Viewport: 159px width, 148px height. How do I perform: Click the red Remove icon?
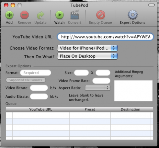(25, 15)
